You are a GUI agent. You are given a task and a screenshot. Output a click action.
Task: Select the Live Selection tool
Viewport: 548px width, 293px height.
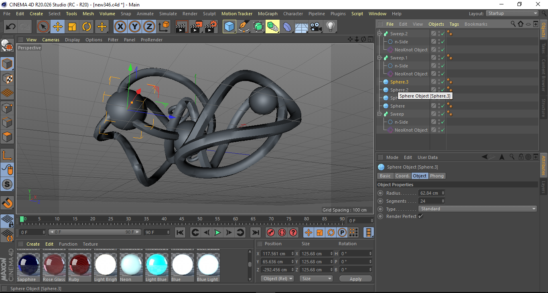click(43, 27)
